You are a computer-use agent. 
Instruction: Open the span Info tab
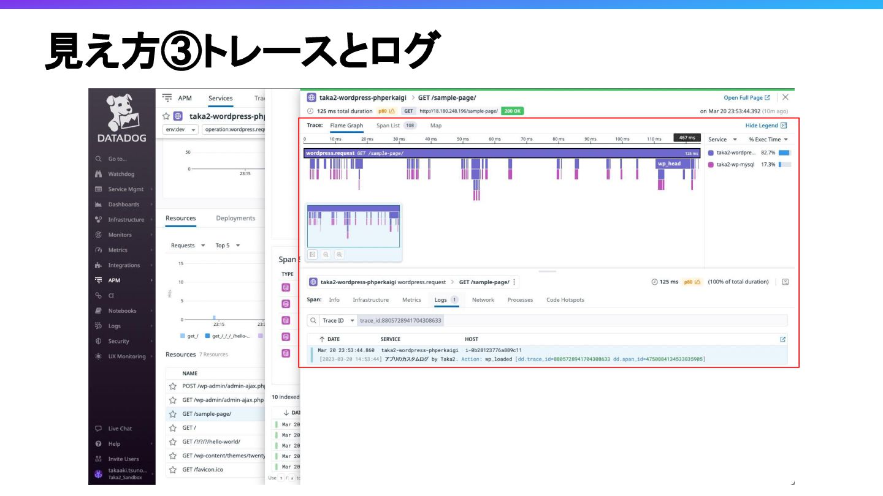[334, 300]
